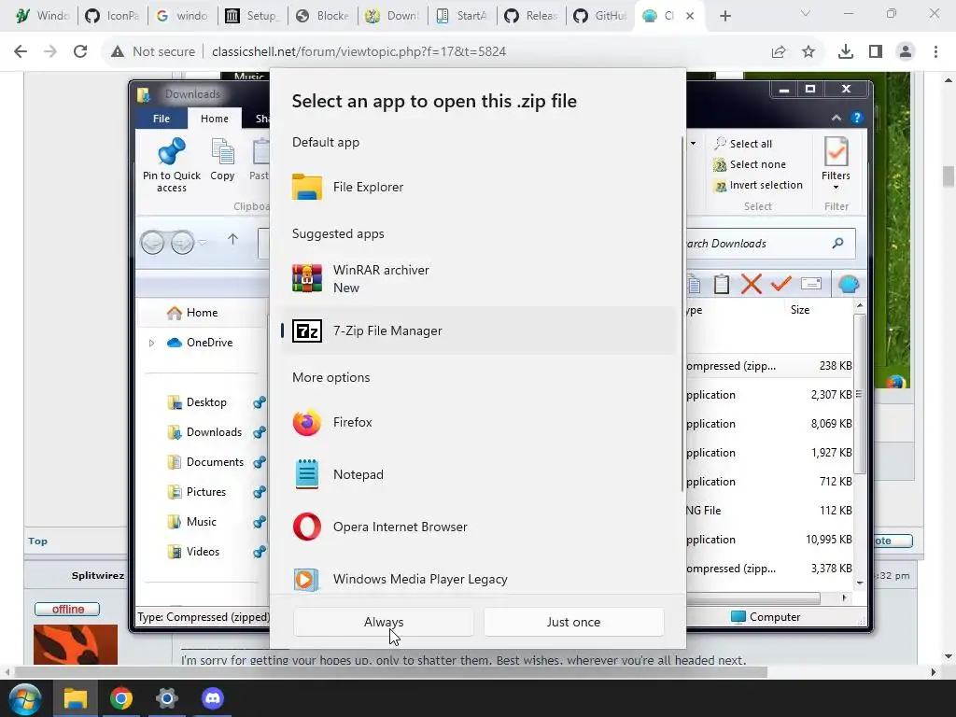
Task: Click the Classic Shell settings shell icon
Action: tap(848, 284)
